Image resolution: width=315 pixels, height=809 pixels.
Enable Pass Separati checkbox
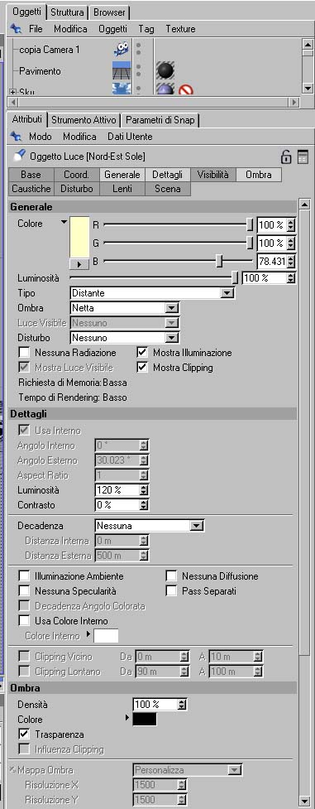coord(171,590)
